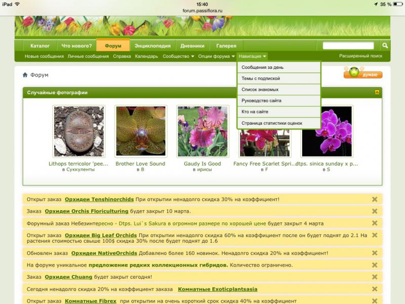Open the Орхидеи Chuang order link
405x304 pixels.
click(68, 277)
